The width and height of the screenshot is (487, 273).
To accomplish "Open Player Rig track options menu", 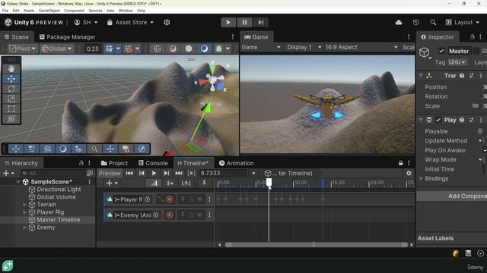I will pyautogui.click(x=210, y=199).
